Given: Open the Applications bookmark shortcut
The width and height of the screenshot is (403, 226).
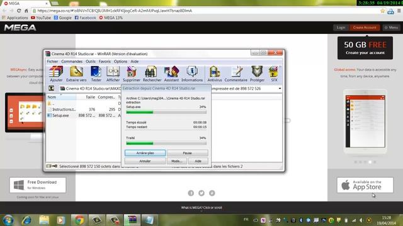Looking at the screenshot, I should click(15, 18).
